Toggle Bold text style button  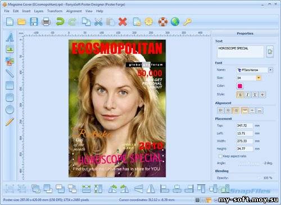click(240, 95)
